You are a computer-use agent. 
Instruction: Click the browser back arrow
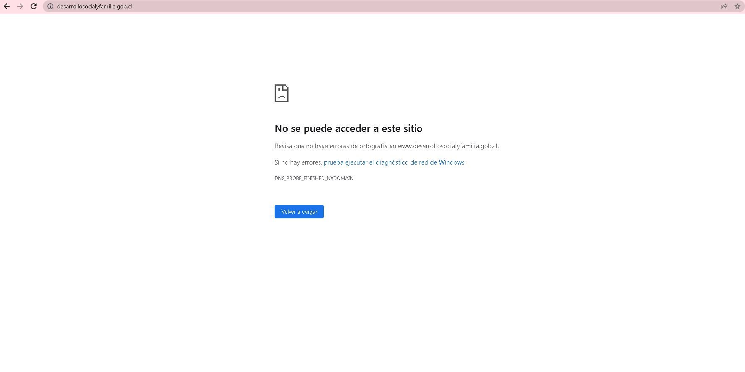(7, 6)
